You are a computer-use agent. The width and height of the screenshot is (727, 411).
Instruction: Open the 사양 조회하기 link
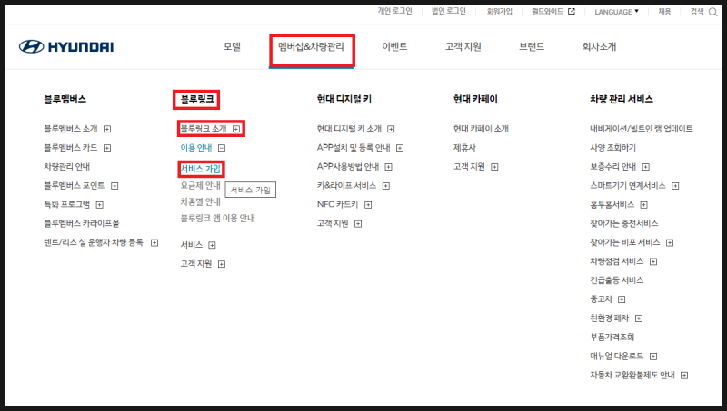pos(612,148)
